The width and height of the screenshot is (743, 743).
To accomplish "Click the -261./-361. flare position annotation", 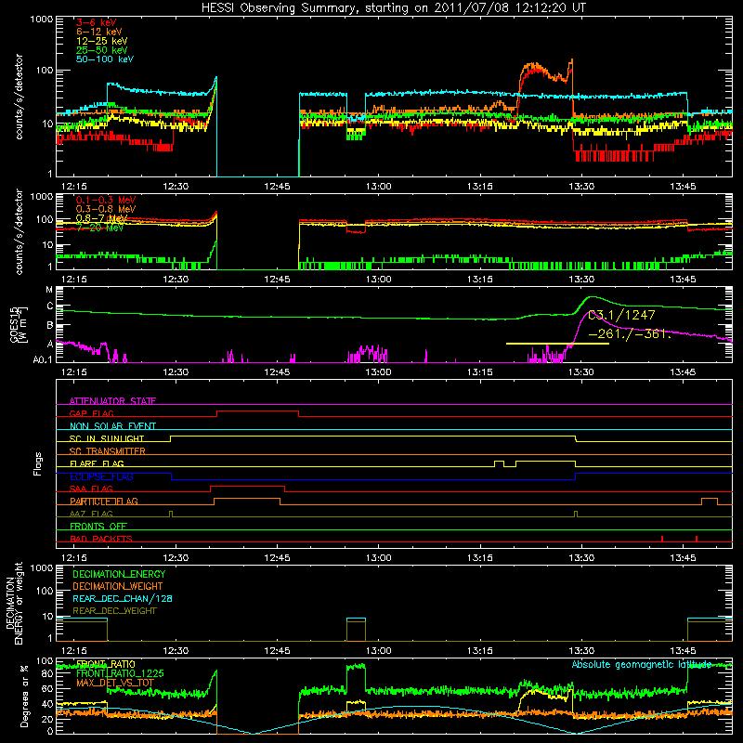I will (x=630, y=334).
